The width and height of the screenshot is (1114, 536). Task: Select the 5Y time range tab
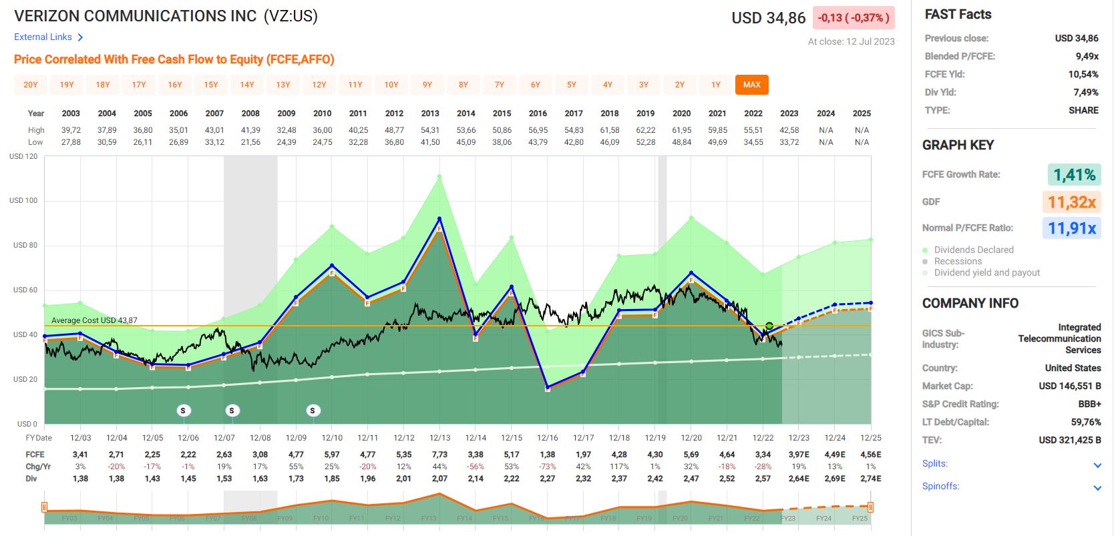coord(572,85)
